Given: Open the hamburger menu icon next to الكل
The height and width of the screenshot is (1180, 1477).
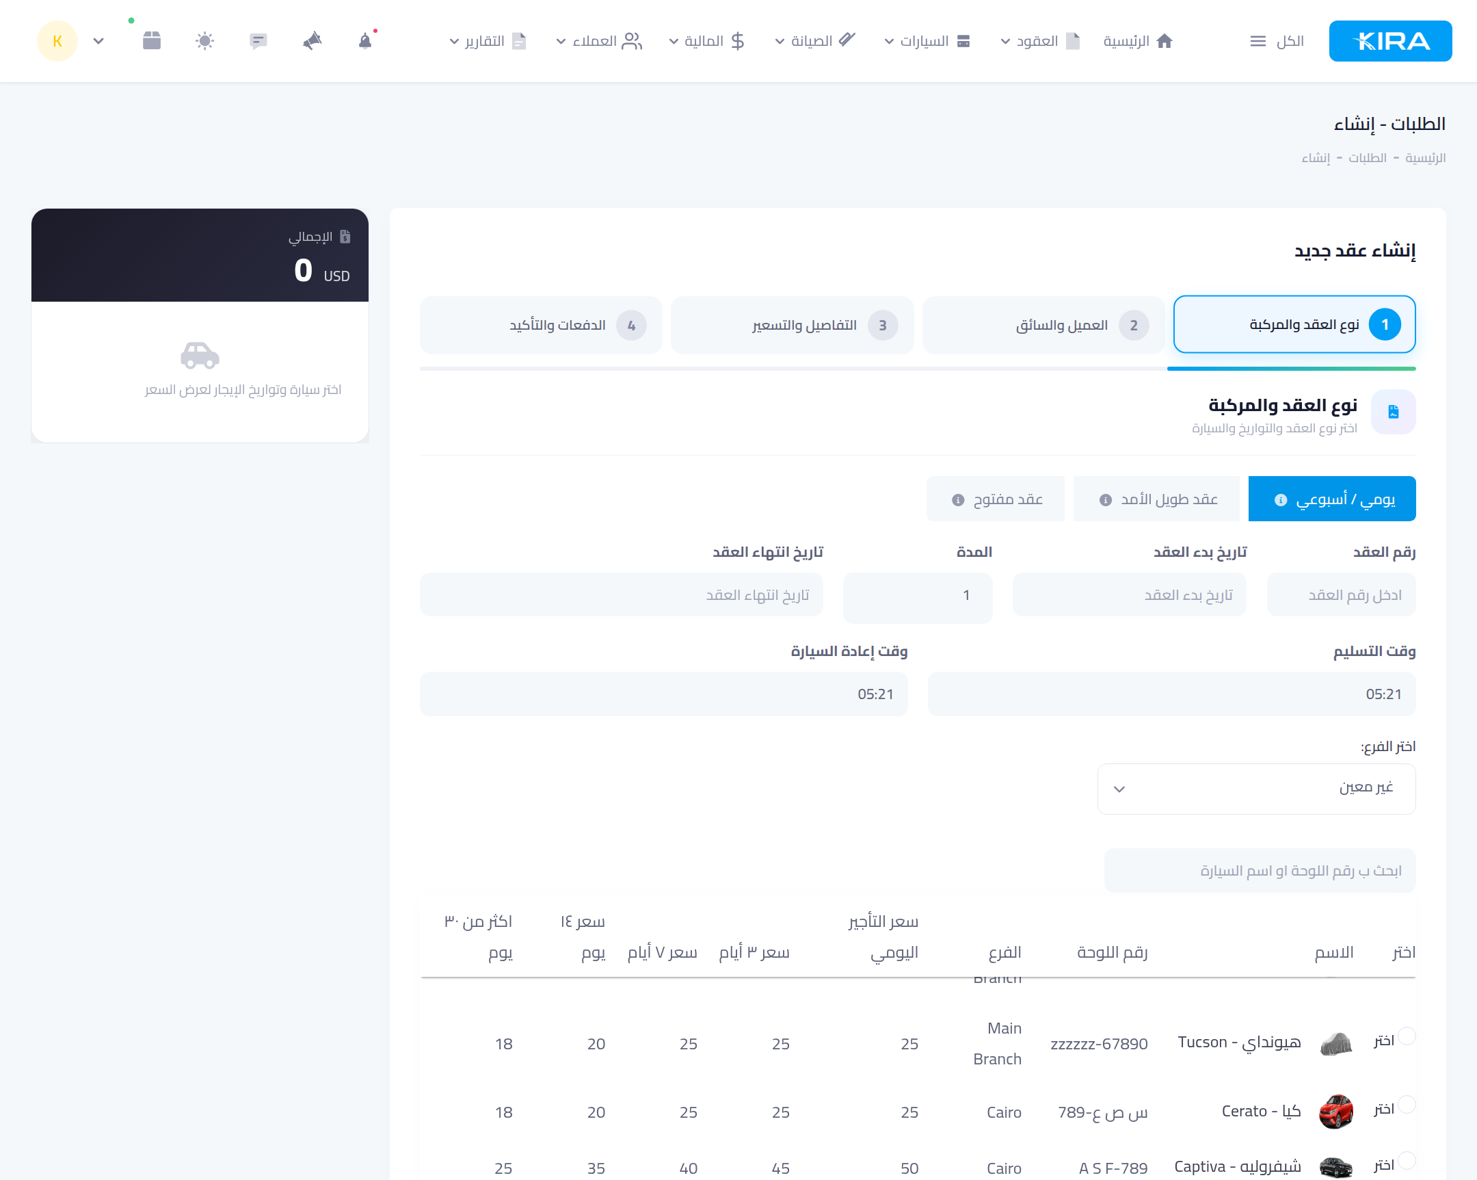Looking at the screenshot, I should [x=1257, y=41].
